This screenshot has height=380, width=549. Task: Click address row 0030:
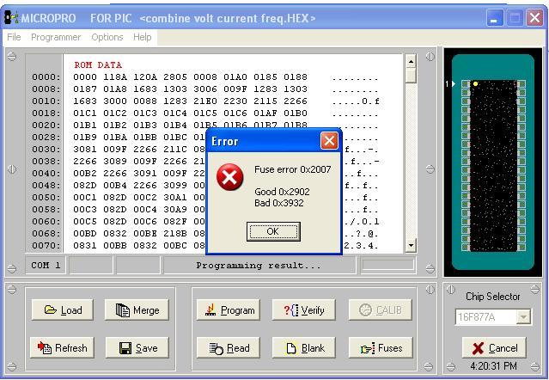click(x=46, y=150)
